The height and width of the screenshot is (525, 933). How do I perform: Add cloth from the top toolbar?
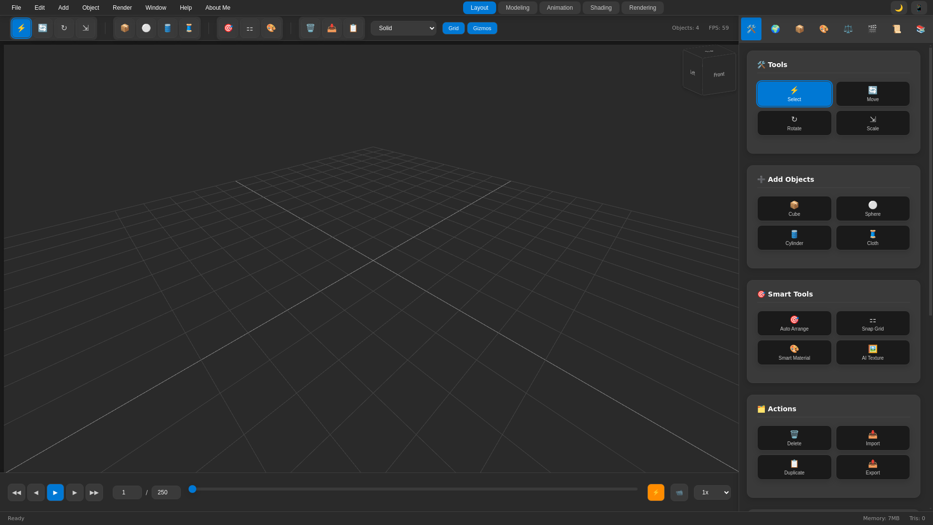[x=189, y=28]
